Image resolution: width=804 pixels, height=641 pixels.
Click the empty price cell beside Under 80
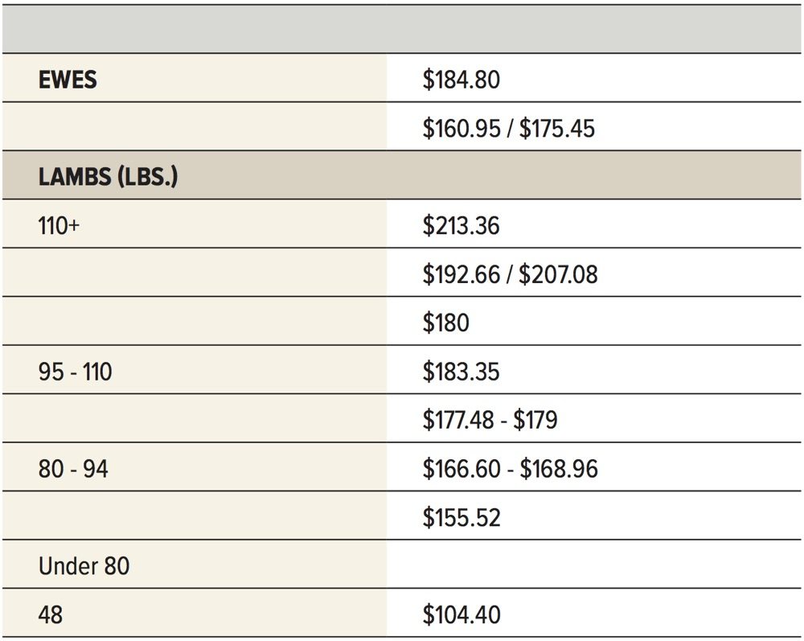click(x=593, y=566)
